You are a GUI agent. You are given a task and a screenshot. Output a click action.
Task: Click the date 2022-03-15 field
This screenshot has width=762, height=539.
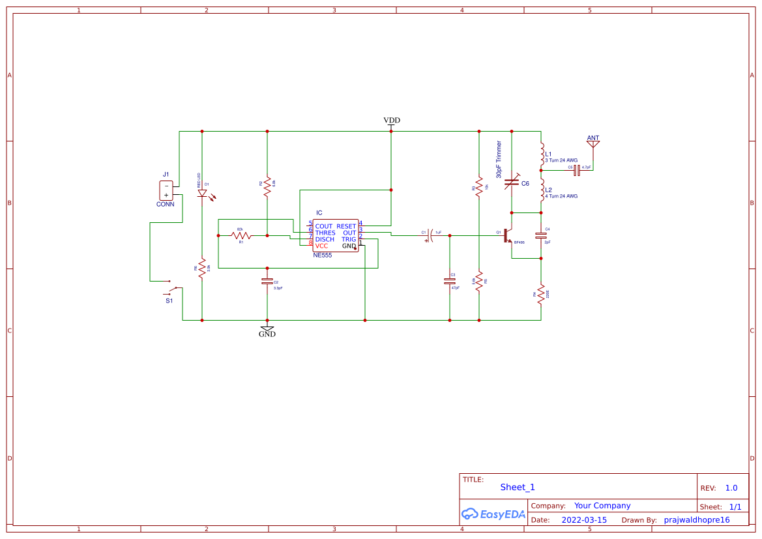point(584,520)
